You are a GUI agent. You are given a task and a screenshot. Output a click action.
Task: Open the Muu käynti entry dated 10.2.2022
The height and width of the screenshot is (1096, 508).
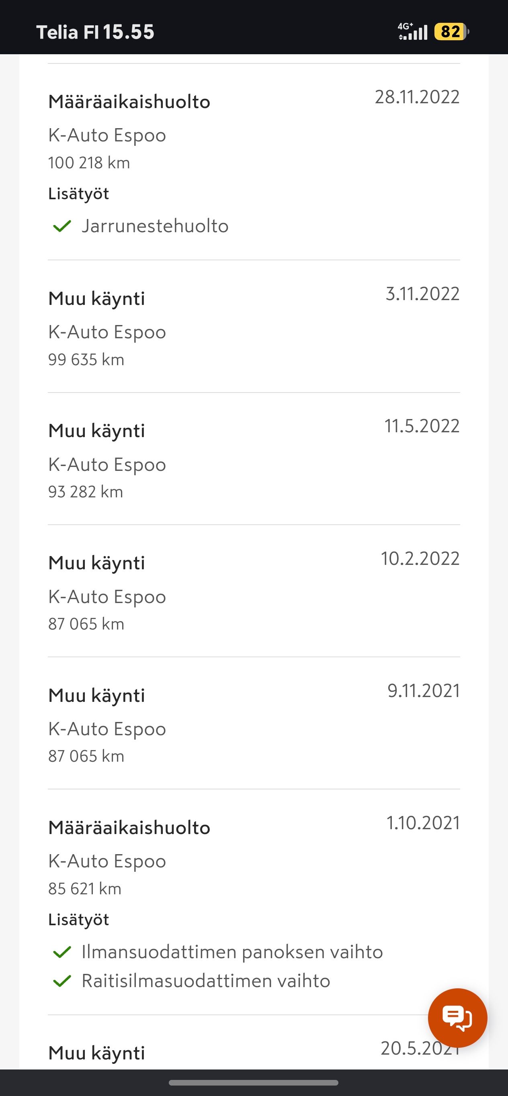[x=254, y=591]
